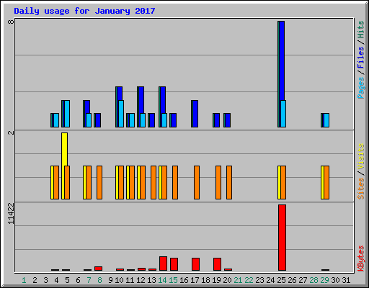Click the "Sites" legend label
369x288 pixels.
(x=361, y=189)
